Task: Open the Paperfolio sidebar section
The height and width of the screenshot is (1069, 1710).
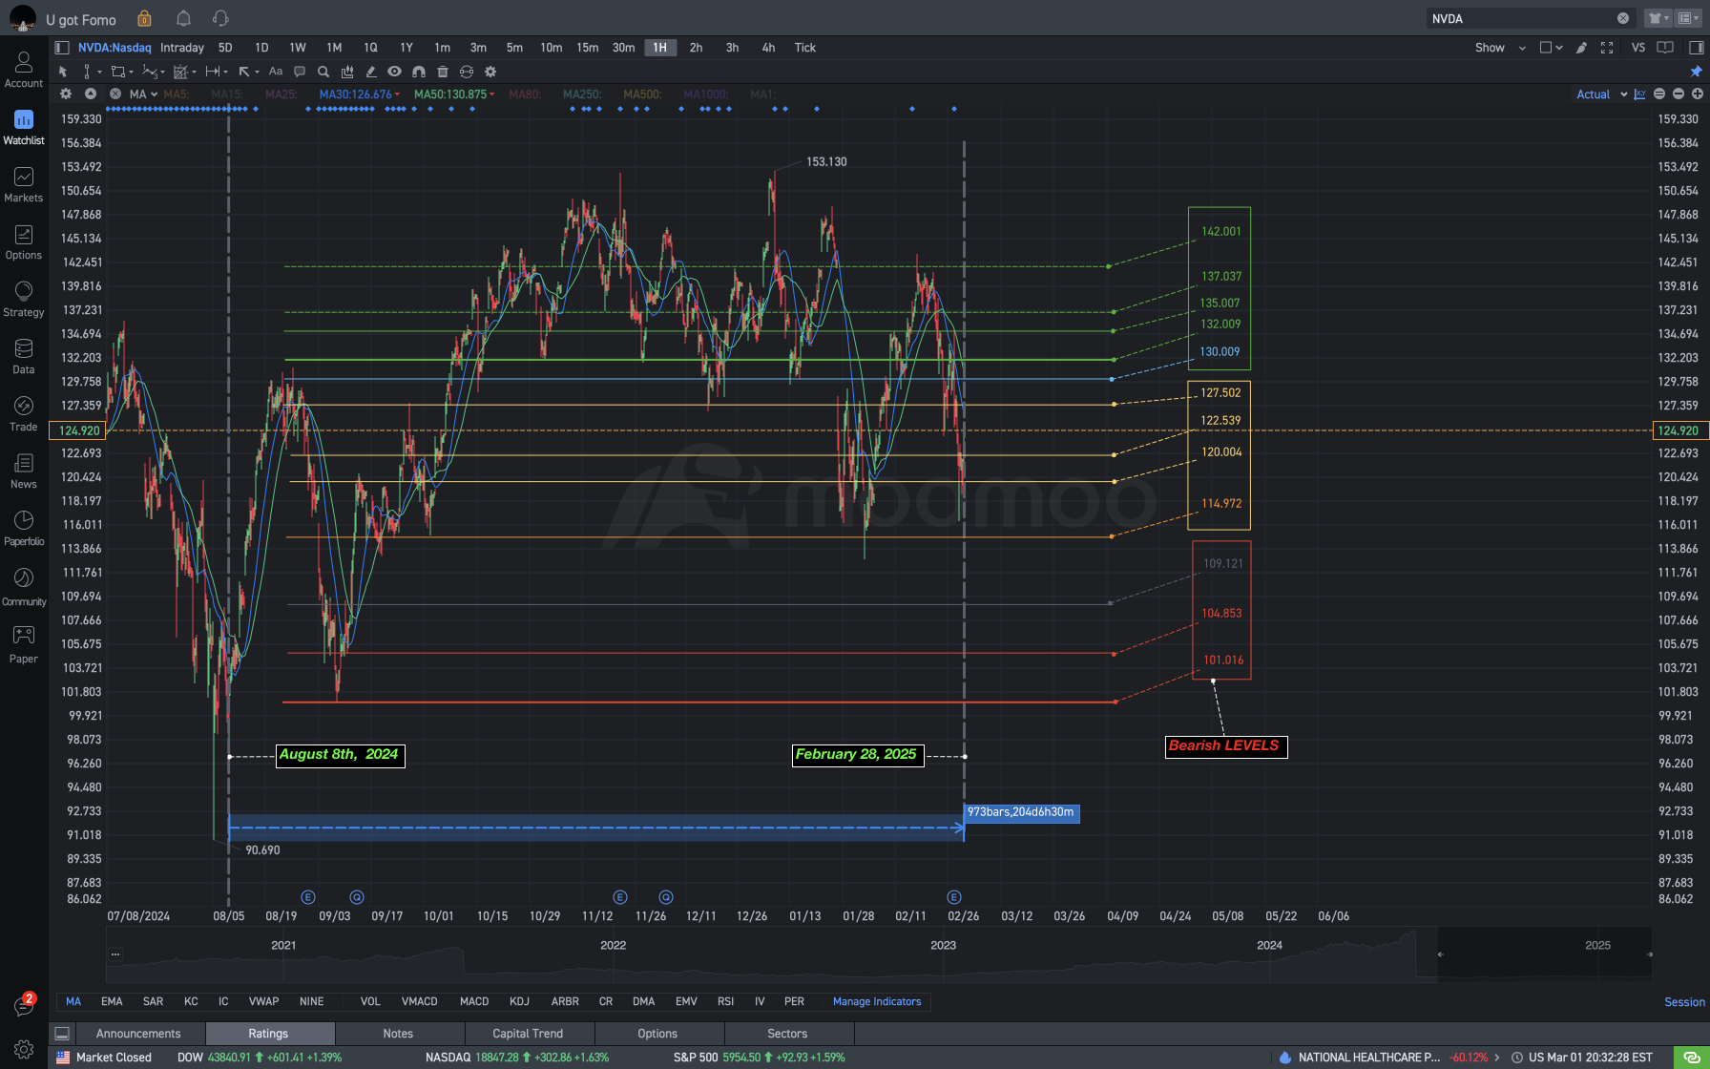Action: coord(24,529)
